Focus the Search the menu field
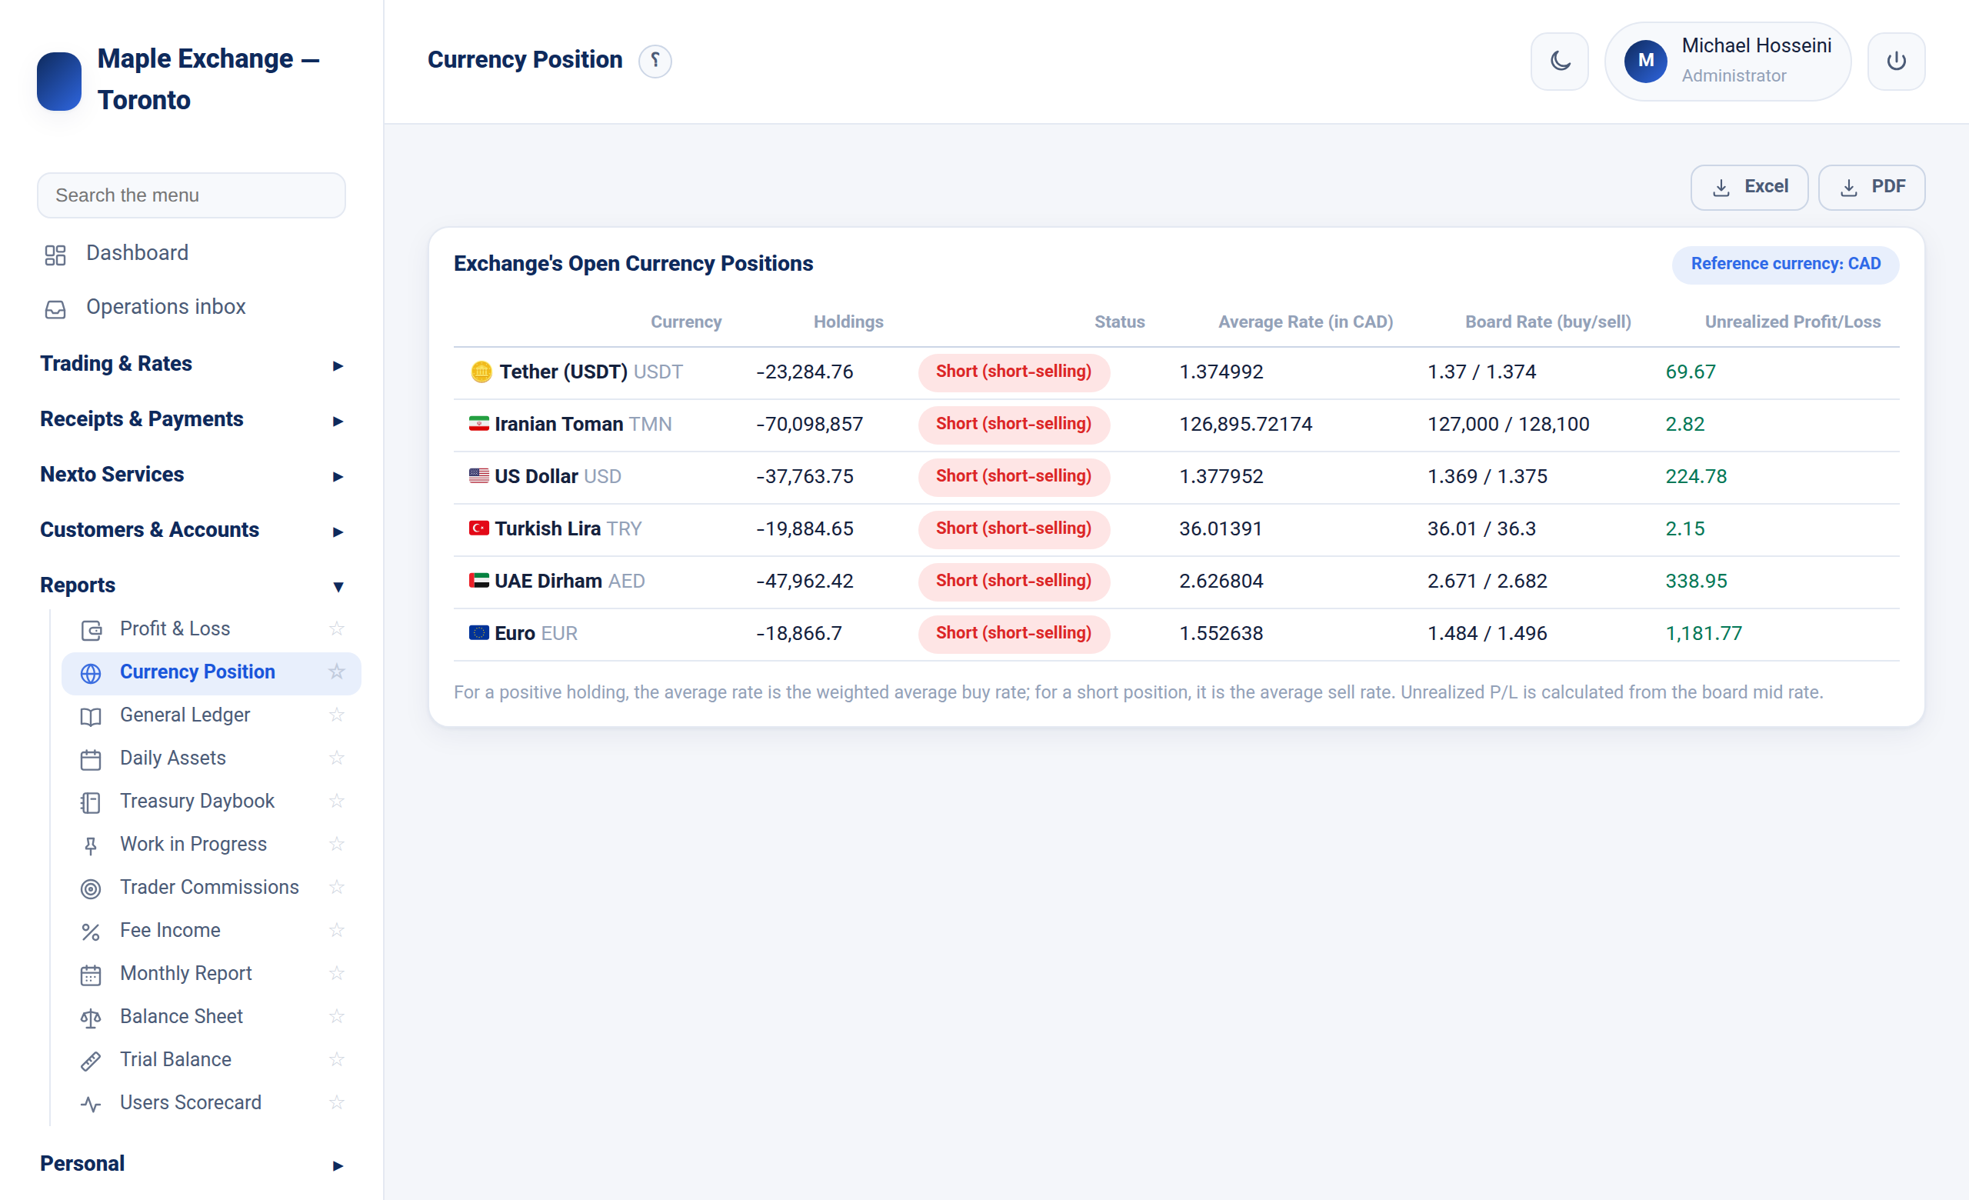Screen dimensions: 1969x1200 click(x=192, y=195)
